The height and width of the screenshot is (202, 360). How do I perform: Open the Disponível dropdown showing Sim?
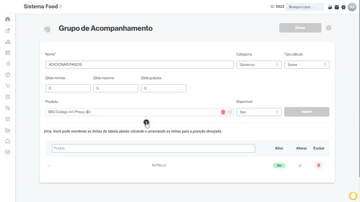coord(259,112)
